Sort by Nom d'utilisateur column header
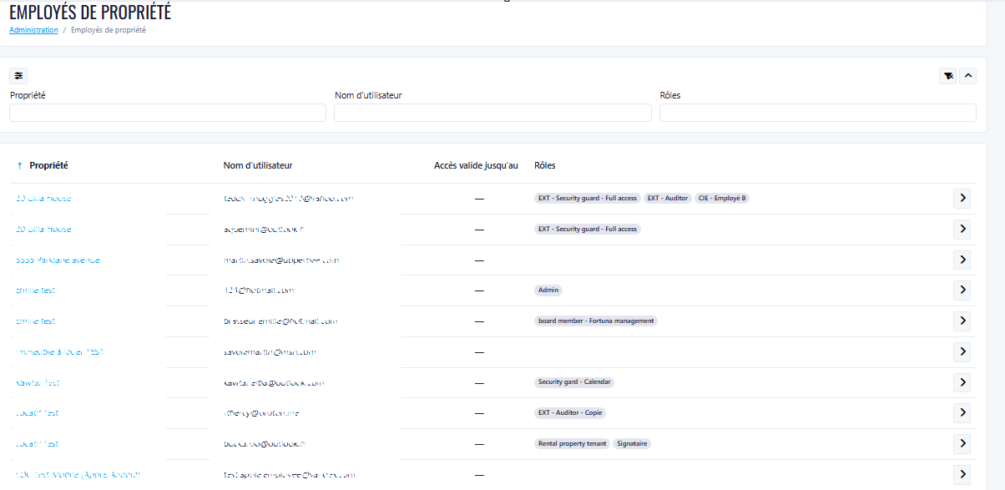This screenshot has height=490, width=1005. pos(258,165)
